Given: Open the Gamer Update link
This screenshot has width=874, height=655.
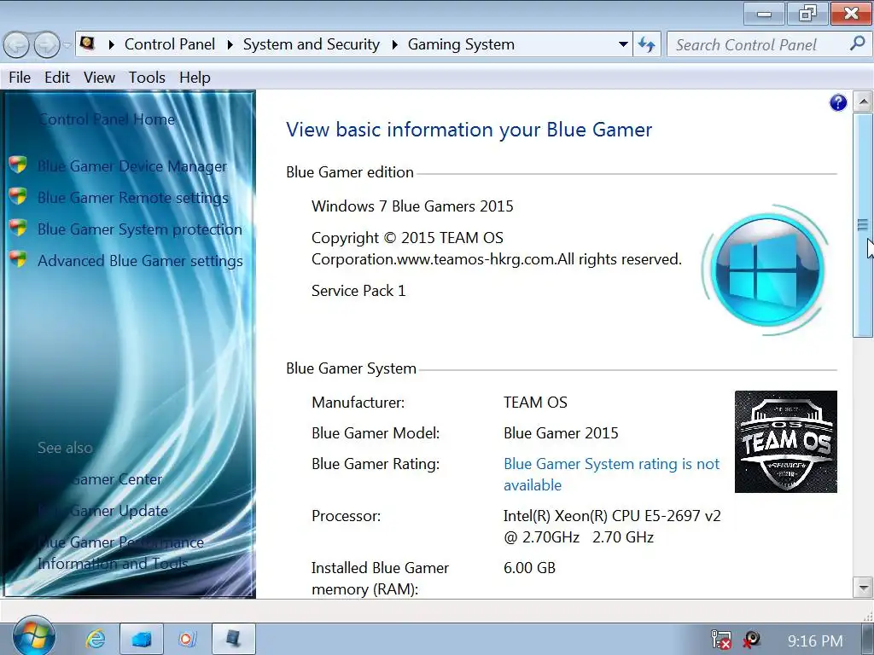Looking at the screenshot, I should coord(103,511).
